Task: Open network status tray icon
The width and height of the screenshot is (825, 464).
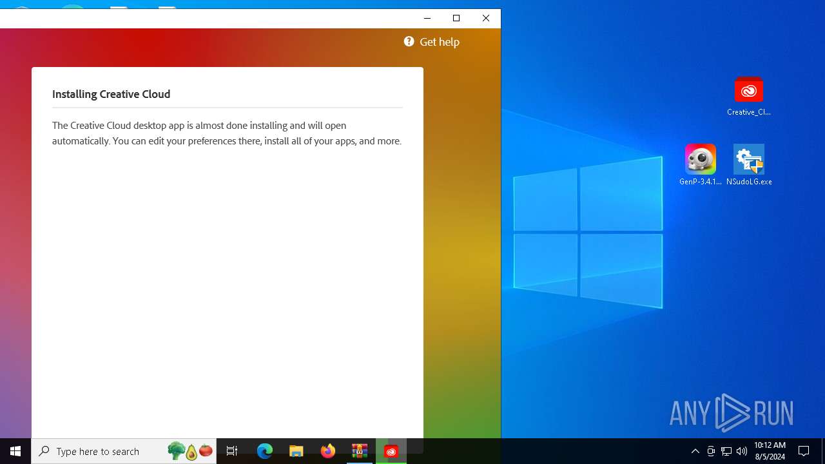Action: (726, 451)
